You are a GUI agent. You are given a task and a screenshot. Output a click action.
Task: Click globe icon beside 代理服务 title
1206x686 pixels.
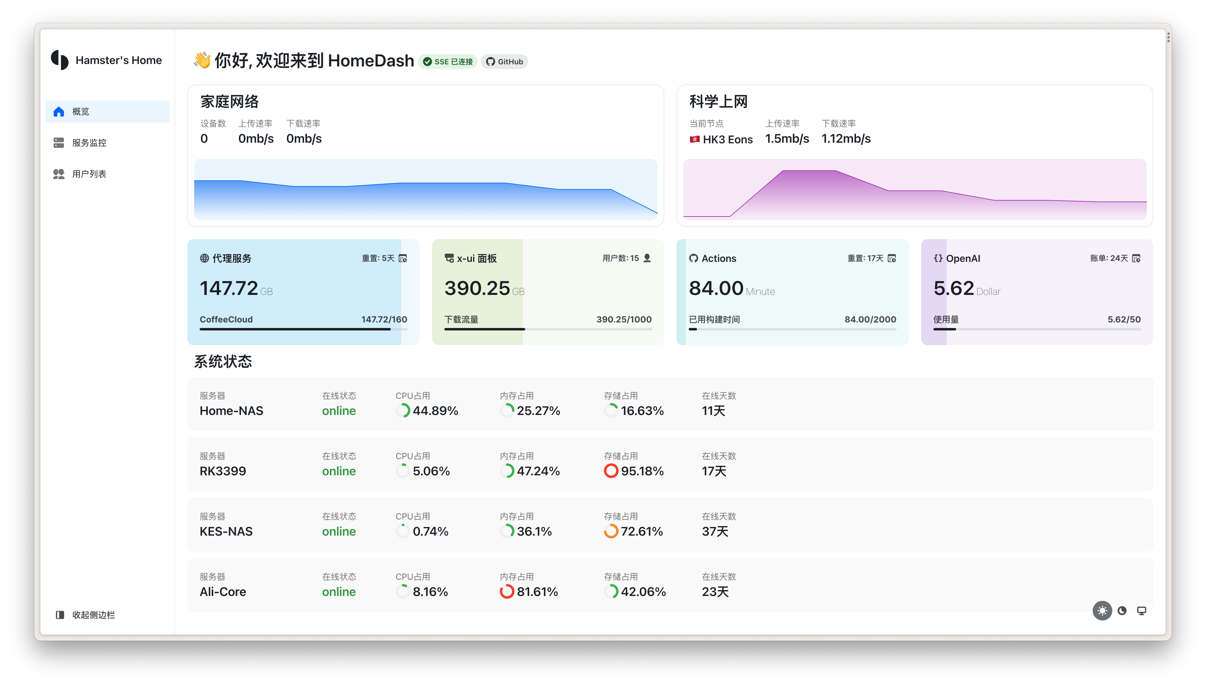[x=205, y=258]
